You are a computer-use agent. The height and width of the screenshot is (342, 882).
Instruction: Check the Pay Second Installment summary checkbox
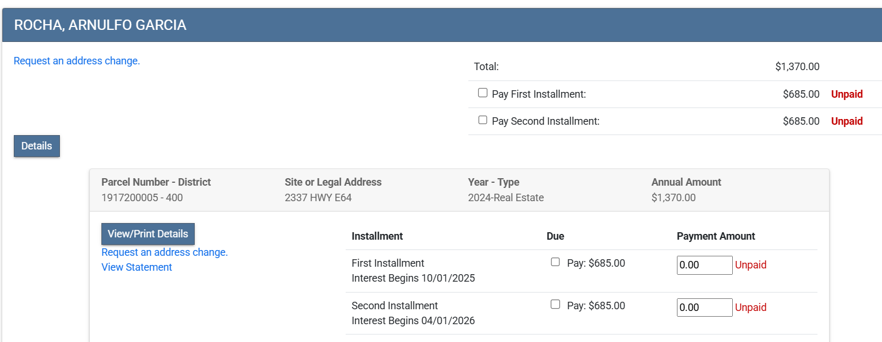[483, 121]
